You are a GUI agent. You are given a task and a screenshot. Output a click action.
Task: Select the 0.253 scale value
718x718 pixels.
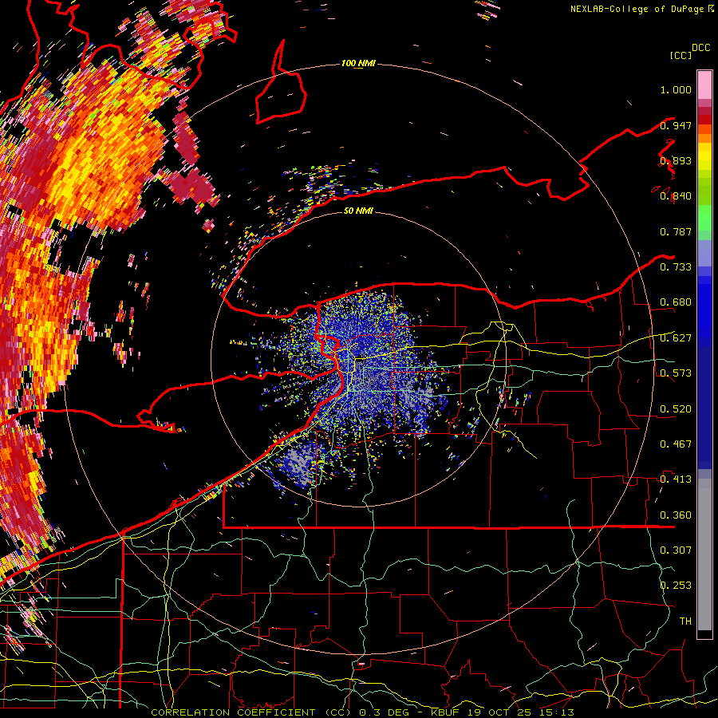(676, 586)
